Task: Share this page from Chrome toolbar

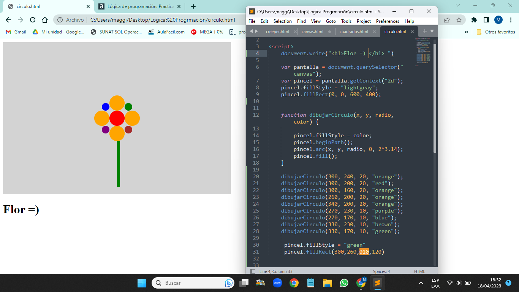Action: 447,20
